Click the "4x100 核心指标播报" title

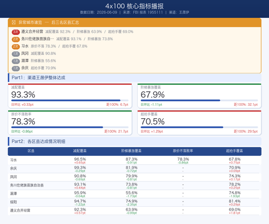134,6
